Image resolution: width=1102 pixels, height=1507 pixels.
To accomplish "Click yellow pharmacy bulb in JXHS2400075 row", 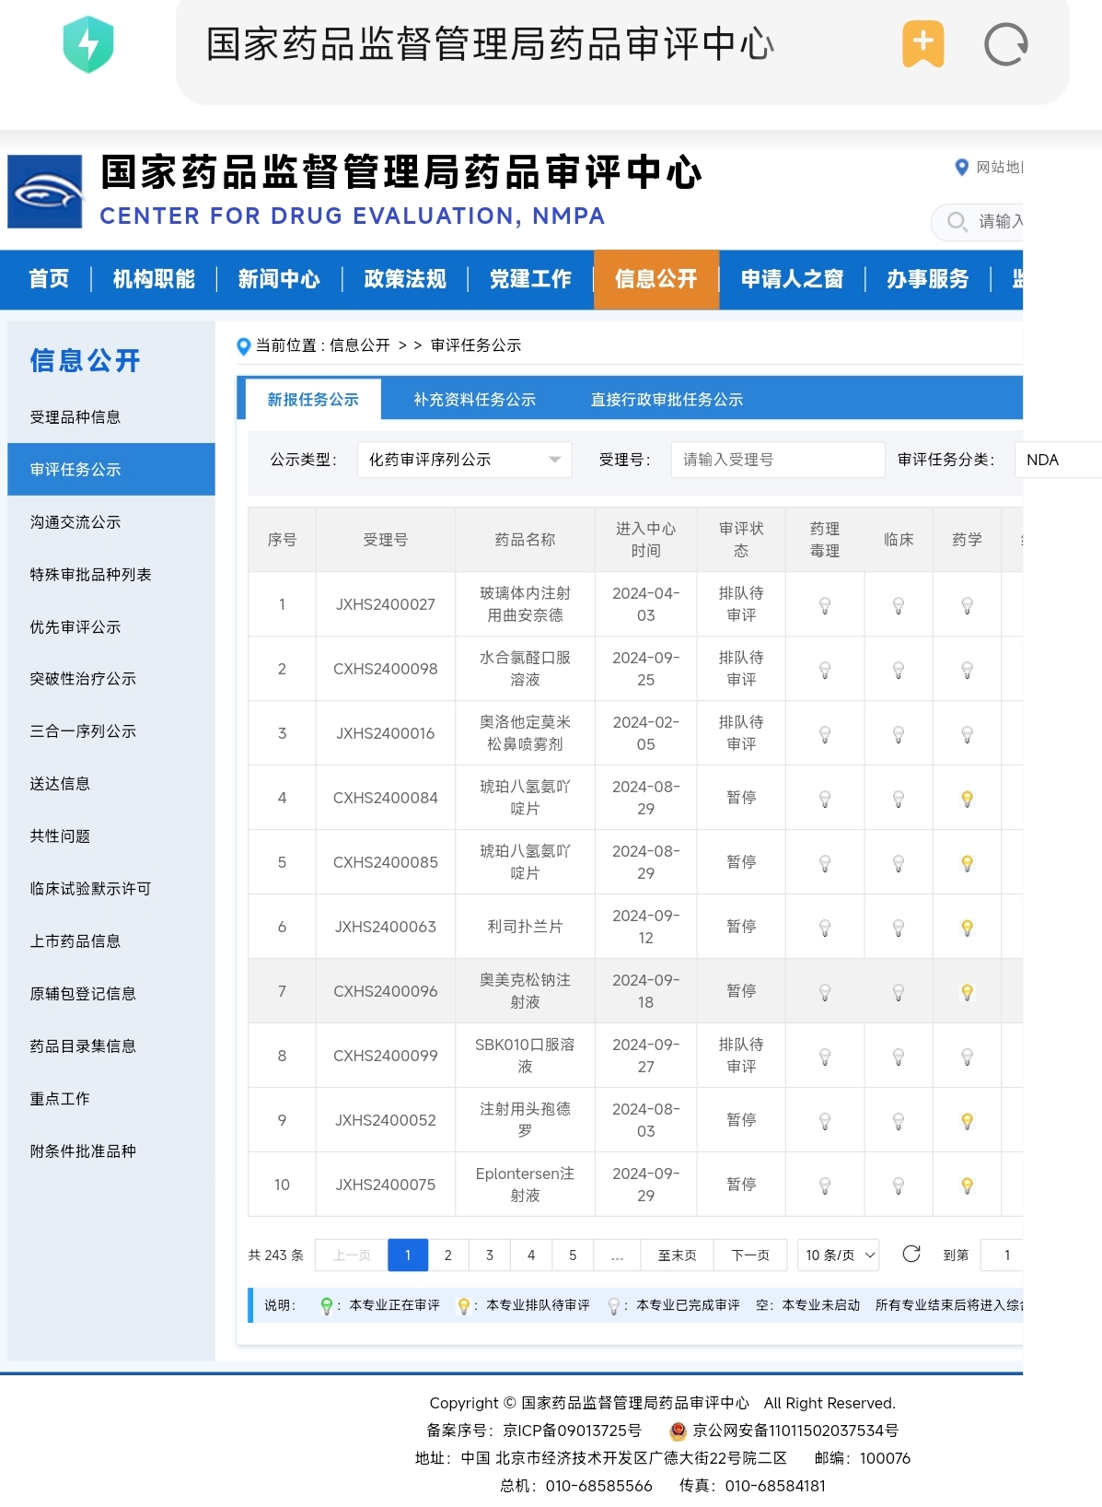I will (x=967, y=1186).
